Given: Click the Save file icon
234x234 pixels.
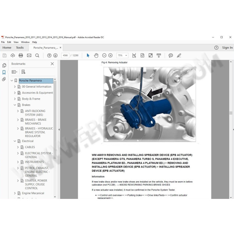Looking at the screenshot, I should point(4,55).
